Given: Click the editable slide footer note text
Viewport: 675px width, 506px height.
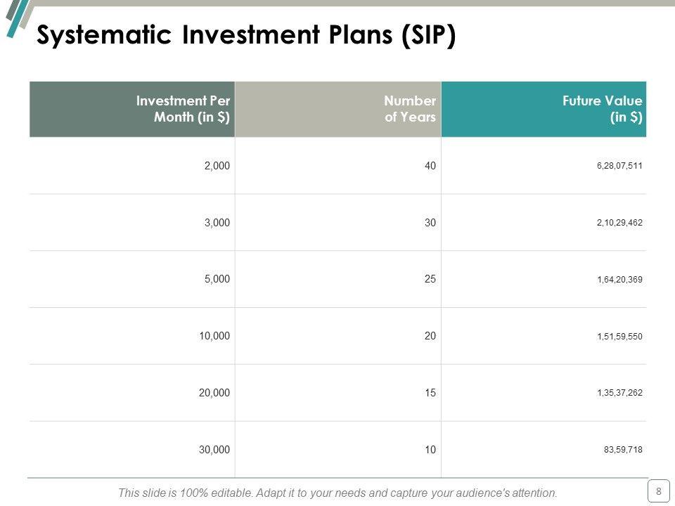Looking at the screenshot, I should [x=337, y=493].
